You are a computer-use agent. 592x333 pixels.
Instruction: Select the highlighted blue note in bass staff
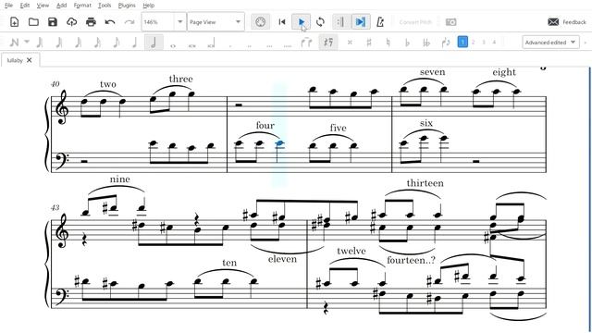(279, 143)
